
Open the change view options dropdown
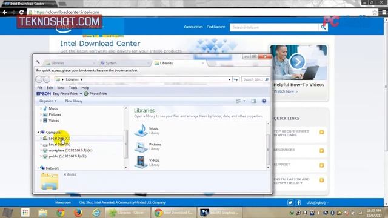pyautogui.click(x=244, y=101)
